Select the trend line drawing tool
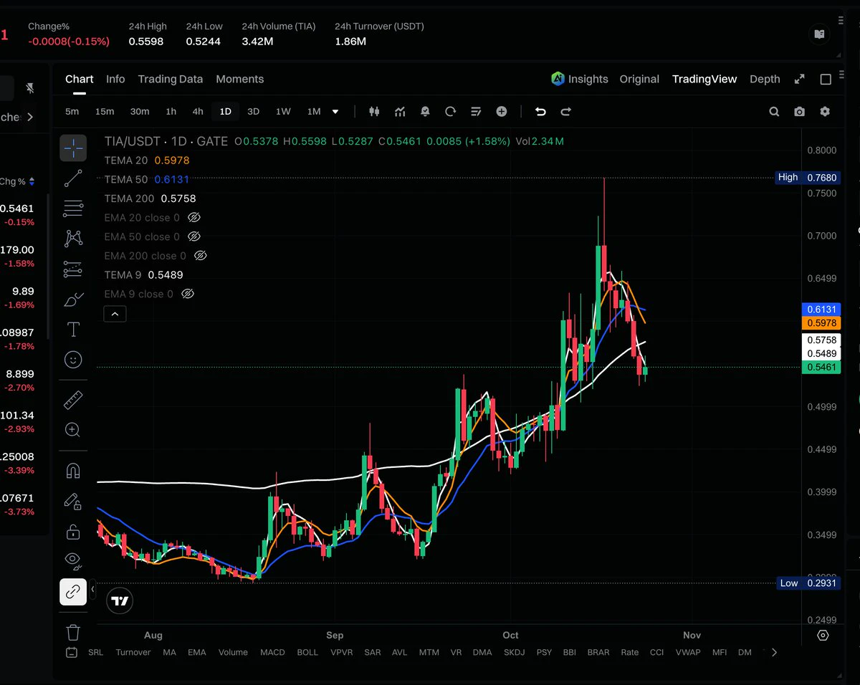This screenshot has height=685, width=860. (73, 178)
